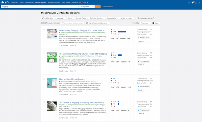Screen dimensions: 202x122
Task: Select checkbox for The verdict result
Action: pyautogui.click(x=44, y=102)
